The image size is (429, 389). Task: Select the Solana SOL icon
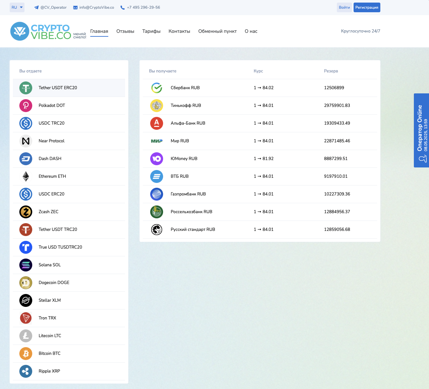[x=26, y=265]
